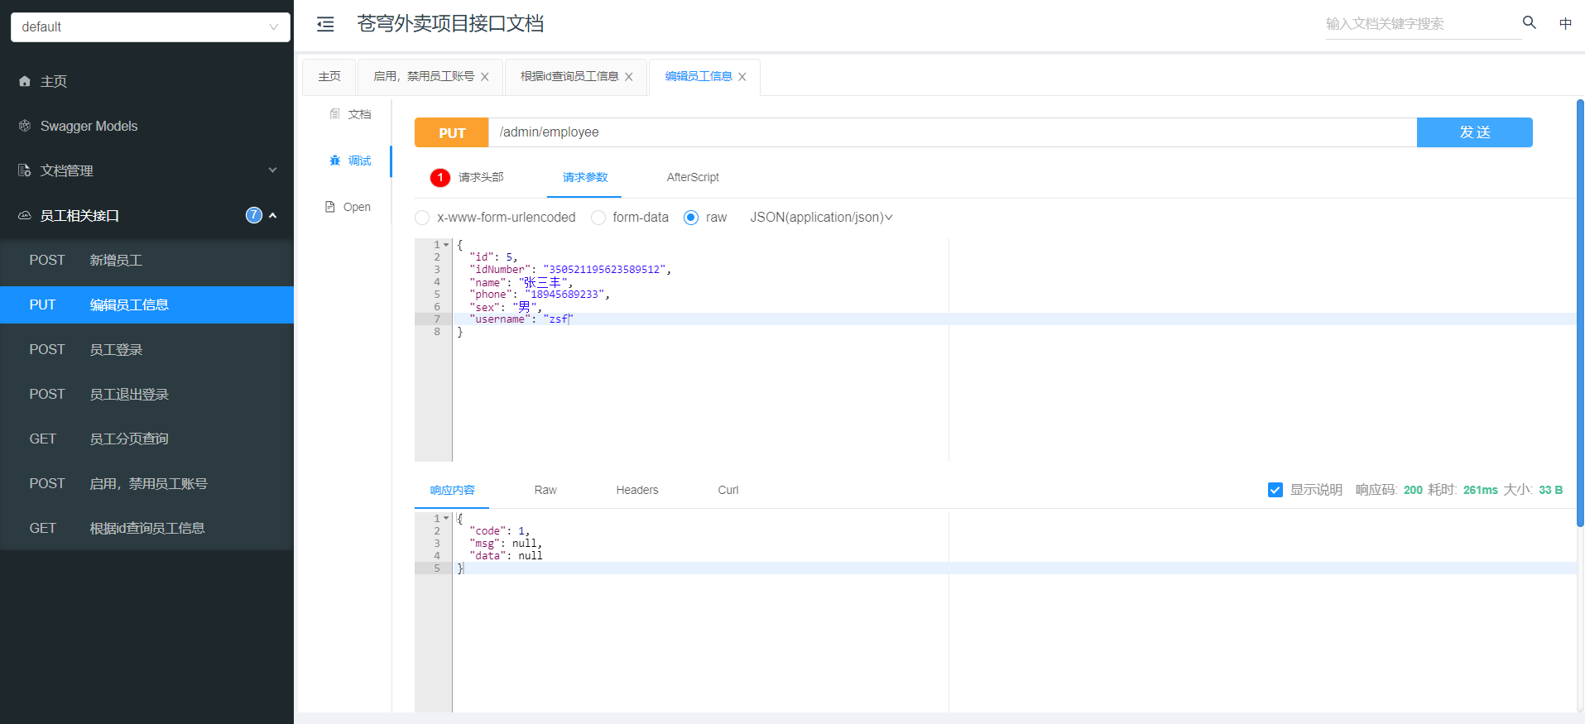Image resolution: width=1585 pixels, height=724 pixels.
Task: Click the search magnifier icon
Action: 1530,22
